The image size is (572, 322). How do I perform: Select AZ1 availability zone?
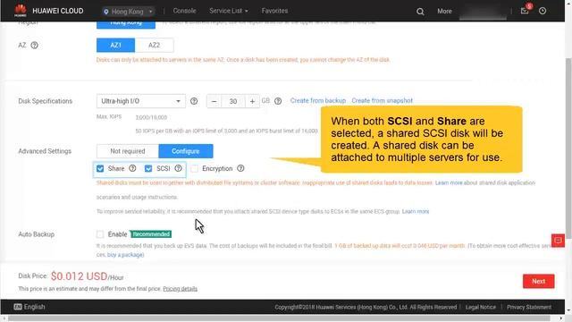(x=115, y=46)
